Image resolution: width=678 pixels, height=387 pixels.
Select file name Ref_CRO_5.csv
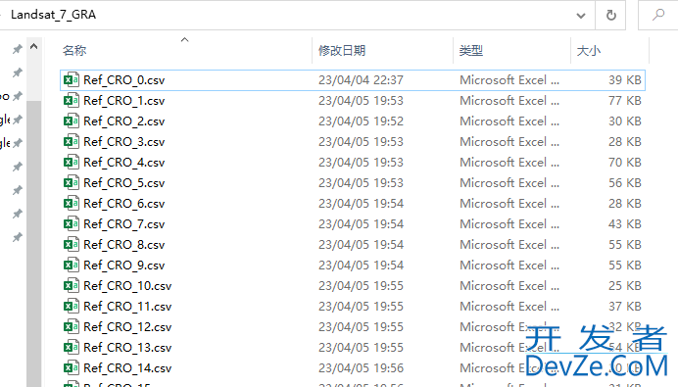pos(124,183)
